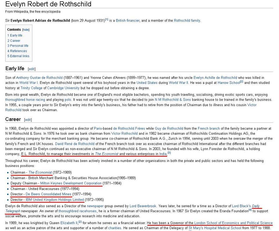Open citation 3 after India
The height and width of the screenshot is (231, 279).
pyautogui.click(x=169, y=153)
